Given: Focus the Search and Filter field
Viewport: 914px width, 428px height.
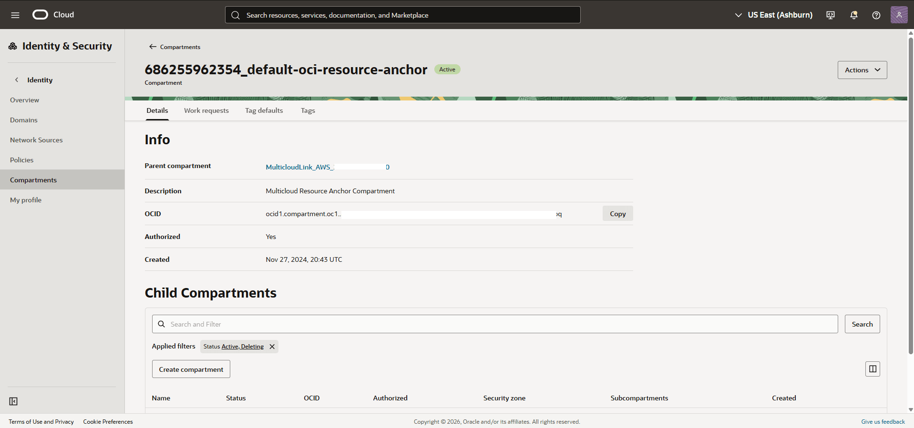Looking at the screenshot, I should [495, 324].
